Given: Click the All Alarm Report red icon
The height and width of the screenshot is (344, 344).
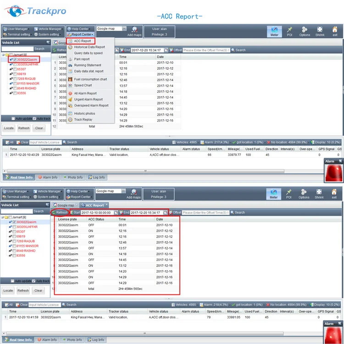Looking at the screenshot, I should pos(70,93).
